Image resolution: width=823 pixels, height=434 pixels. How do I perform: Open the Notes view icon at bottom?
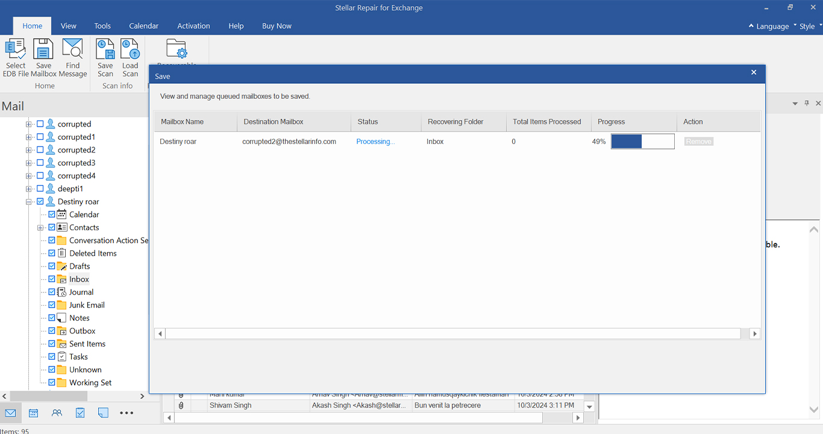point(103,413)
